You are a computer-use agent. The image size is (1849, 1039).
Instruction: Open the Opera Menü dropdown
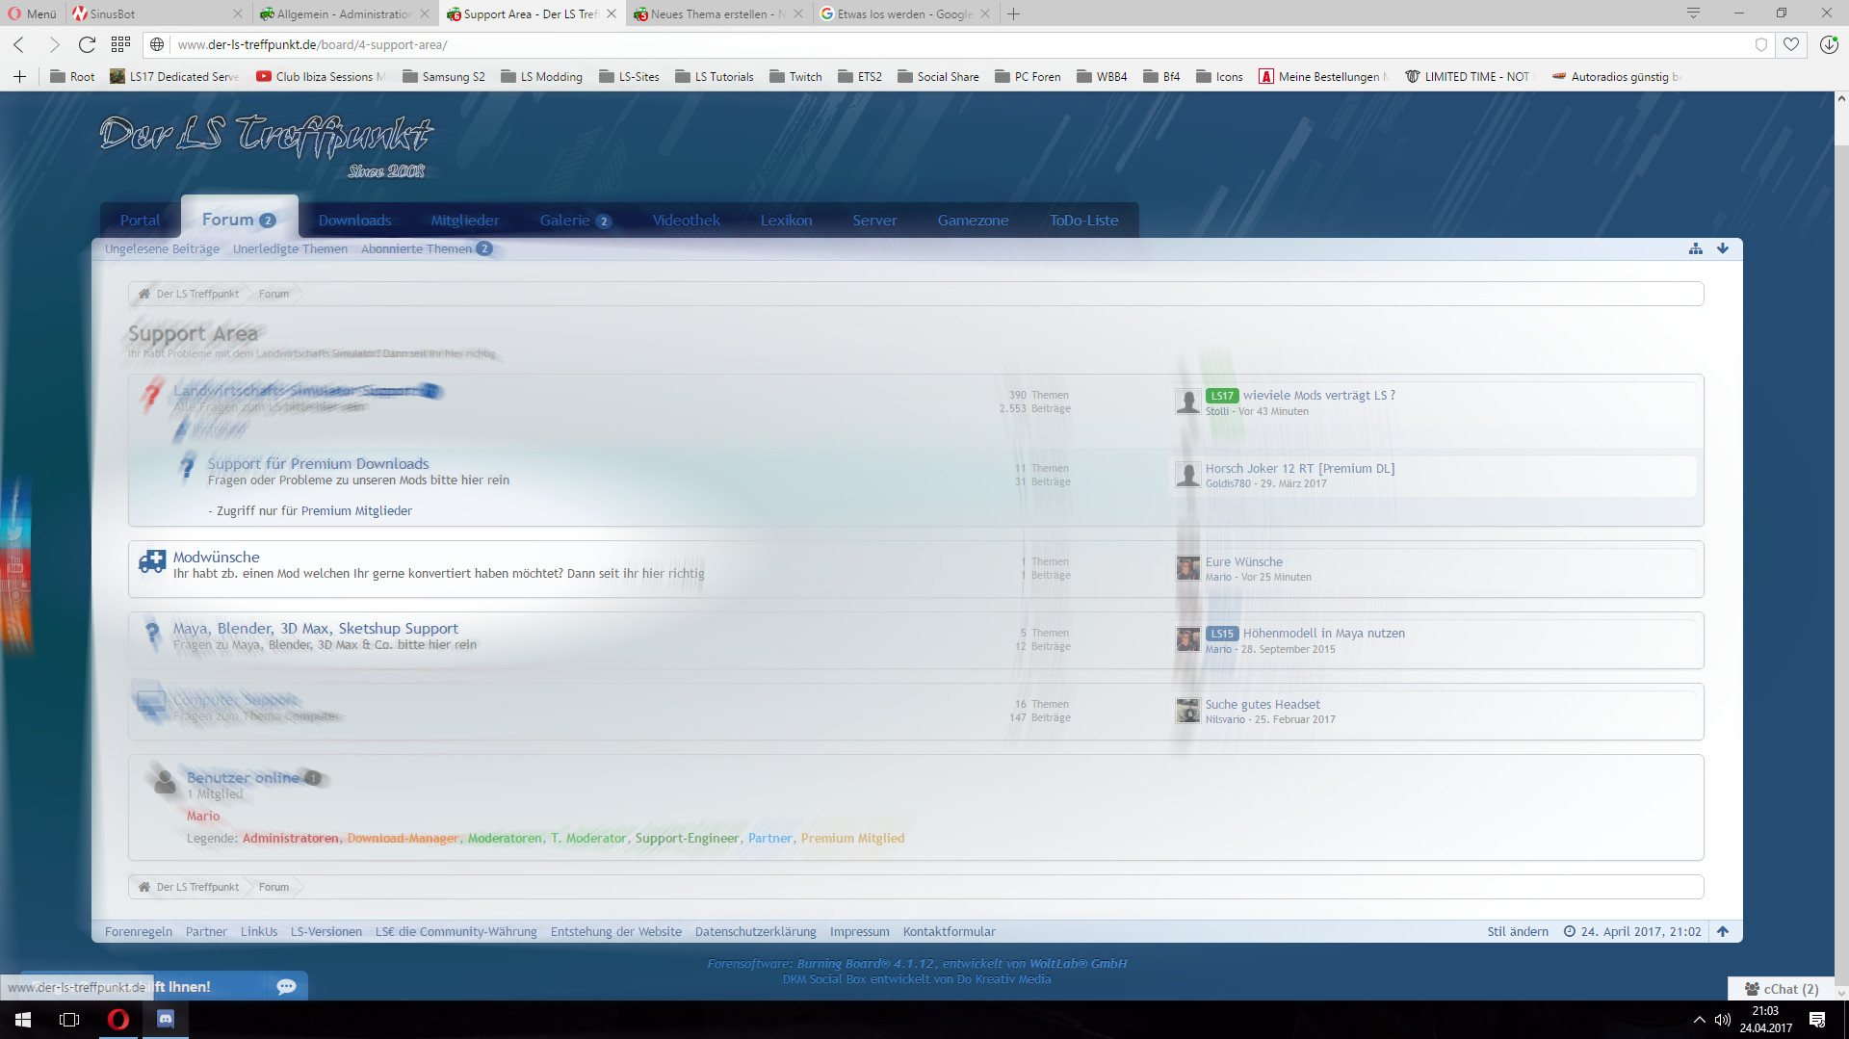[x=32, y=13]
